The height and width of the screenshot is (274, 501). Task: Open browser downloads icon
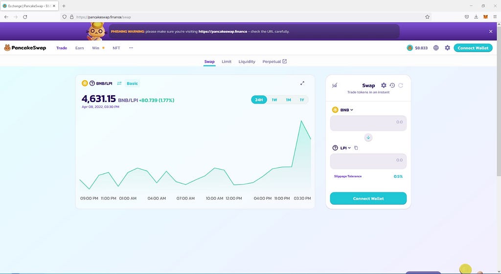(x=476, y=17)
